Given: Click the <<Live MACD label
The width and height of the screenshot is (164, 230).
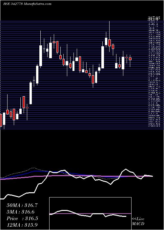Looking at the screenshot, I should pyautogui.click(x=138, y=221).
